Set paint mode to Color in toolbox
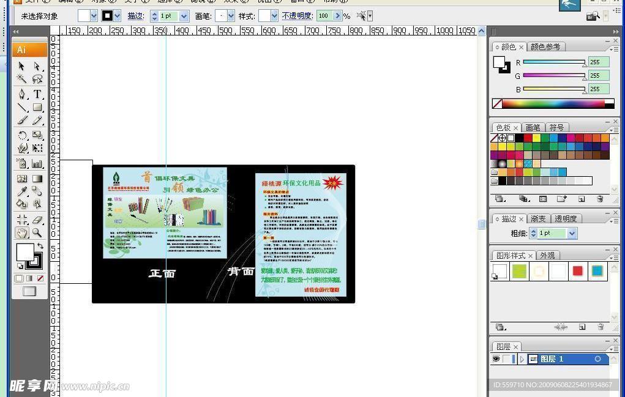 pyautogui.click(x=19, y=278)
